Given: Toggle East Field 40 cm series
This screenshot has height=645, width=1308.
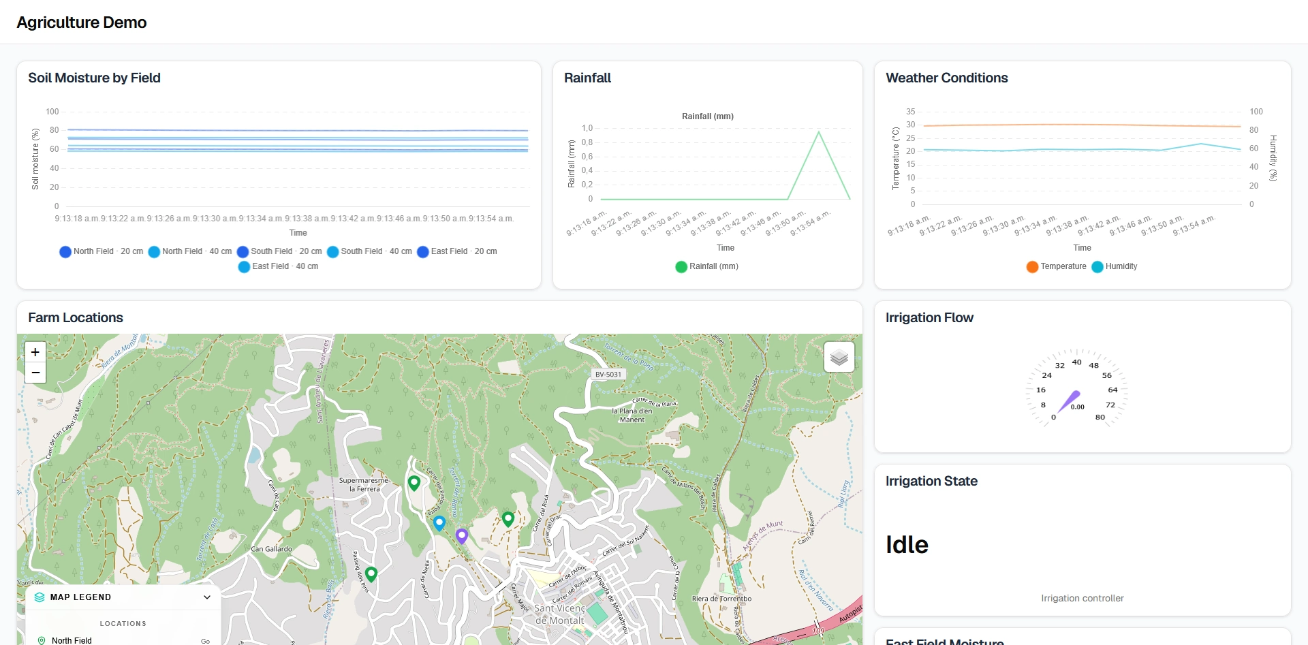Looking at the screenshot, I should [x=278, y=266].
